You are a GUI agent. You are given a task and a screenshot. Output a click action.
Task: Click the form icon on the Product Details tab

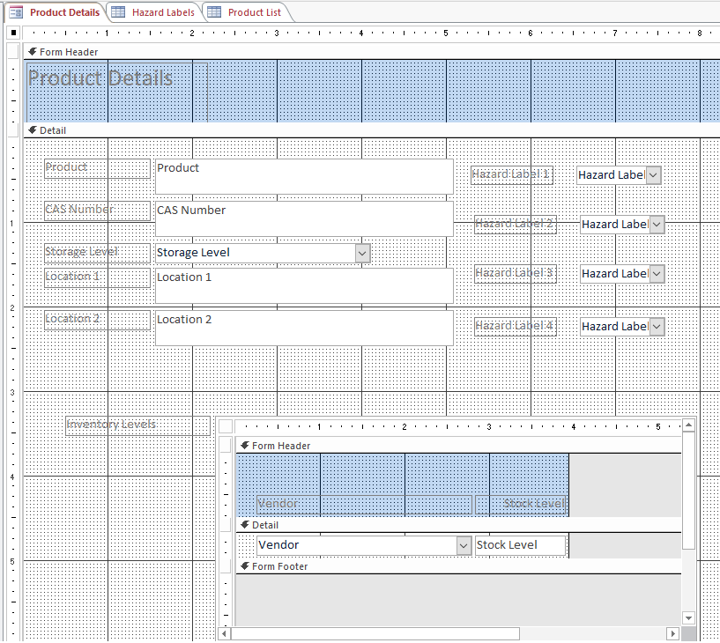click(x=17, y=12)
